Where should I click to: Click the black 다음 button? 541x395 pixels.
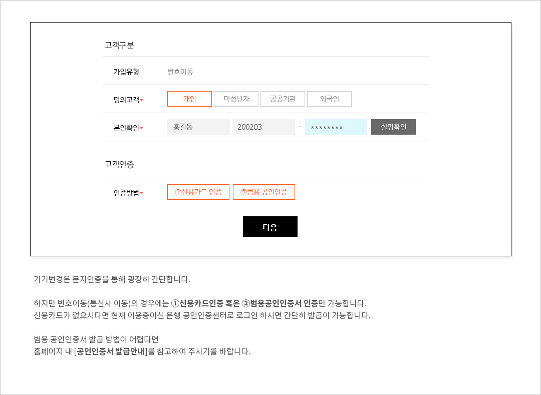(270, 227)
